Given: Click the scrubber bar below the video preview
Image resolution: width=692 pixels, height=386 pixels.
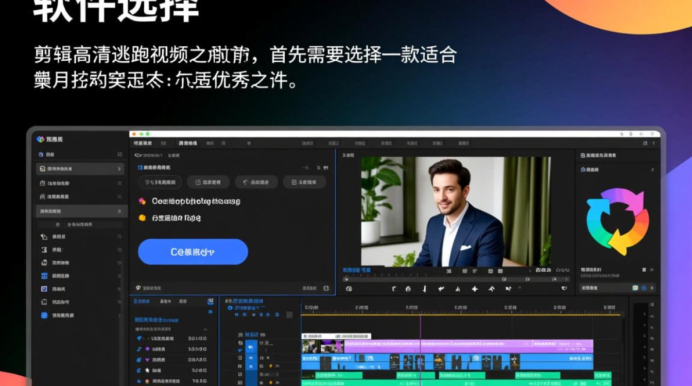Looking at the screenshot, I should coord(456,278).
